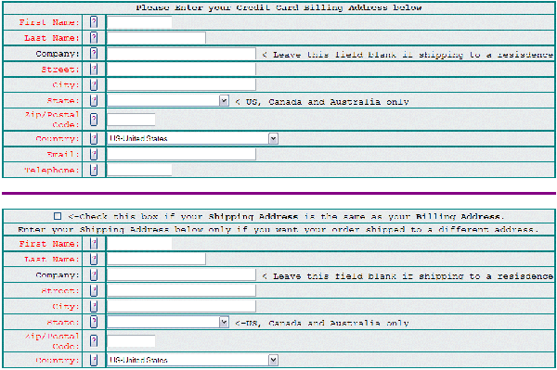Viewport: 557px width, 370px height.
Task: Click the shipping Company help icon
Action: 94,274
